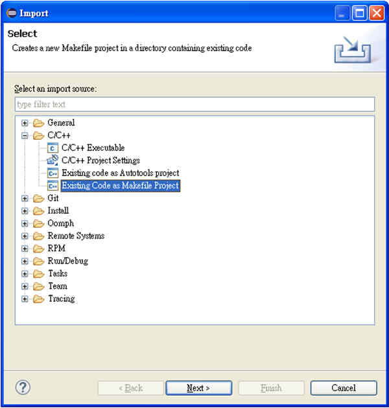
Task: Expand the General tree node
Action: coord(25,123)
